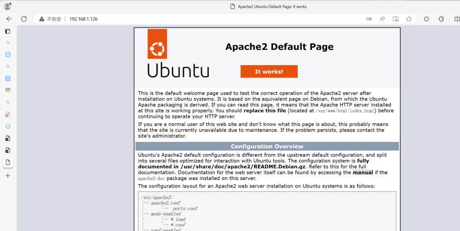Switch to the 知 vertical tab

tap(8, 78)
